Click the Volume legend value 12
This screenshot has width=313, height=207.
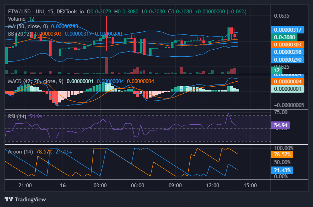pos(31,19)
